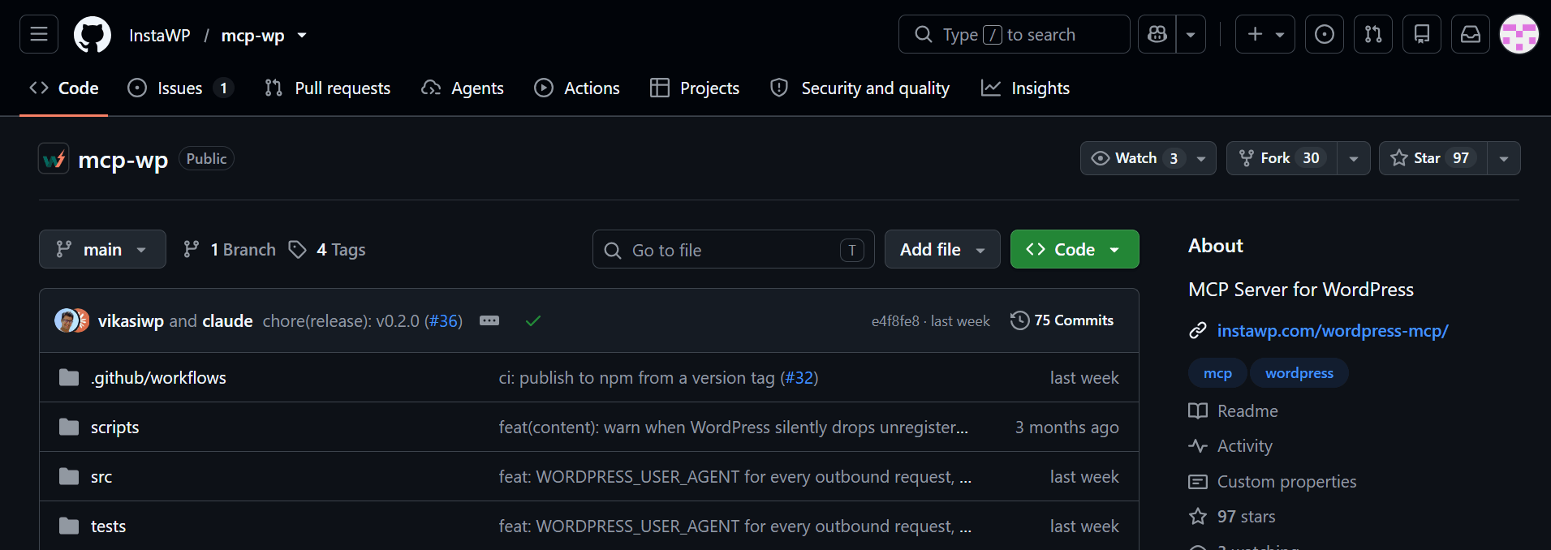
Task: Open the tests folder name
Action: pyautogui.click(x=108, y=526)
